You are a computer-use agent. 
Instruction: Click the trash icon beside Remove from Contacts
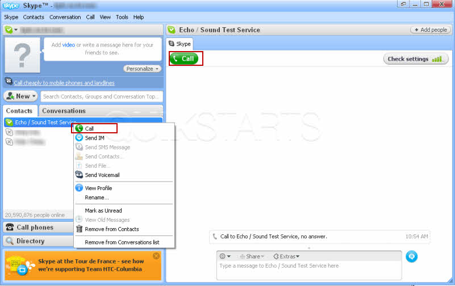79,229
